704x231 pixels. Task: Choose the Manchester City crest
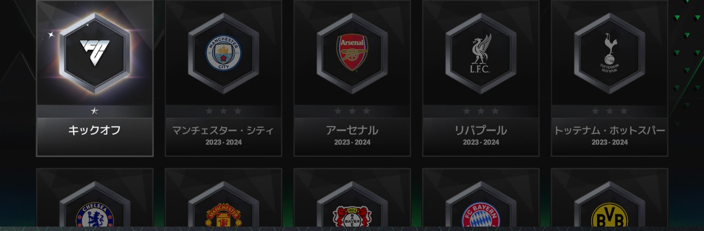[223, 53]
